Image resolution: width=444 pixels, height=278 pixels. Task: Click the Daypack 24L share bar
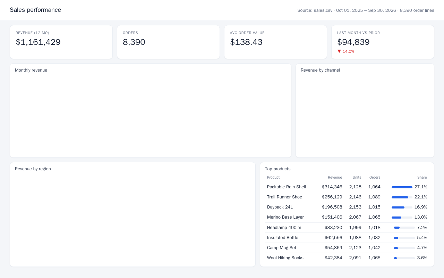tap(402, 207)
